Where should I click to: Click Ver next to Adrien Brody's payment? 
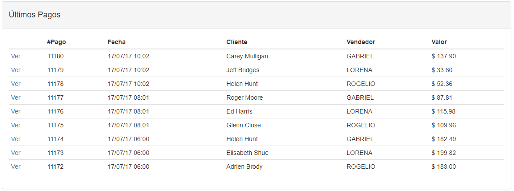tap(16, 167)
